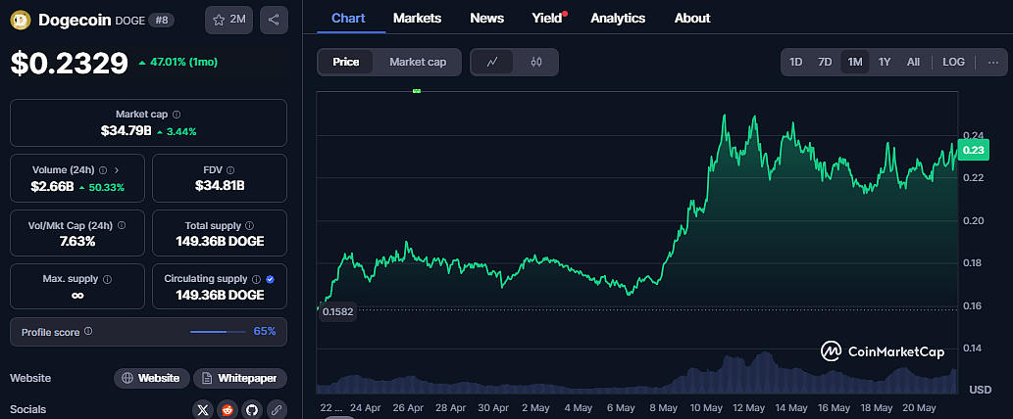Click the Dogecoin coin logo
The width and height of the screenshot is (1013, 419).
[x=21, y=20]
